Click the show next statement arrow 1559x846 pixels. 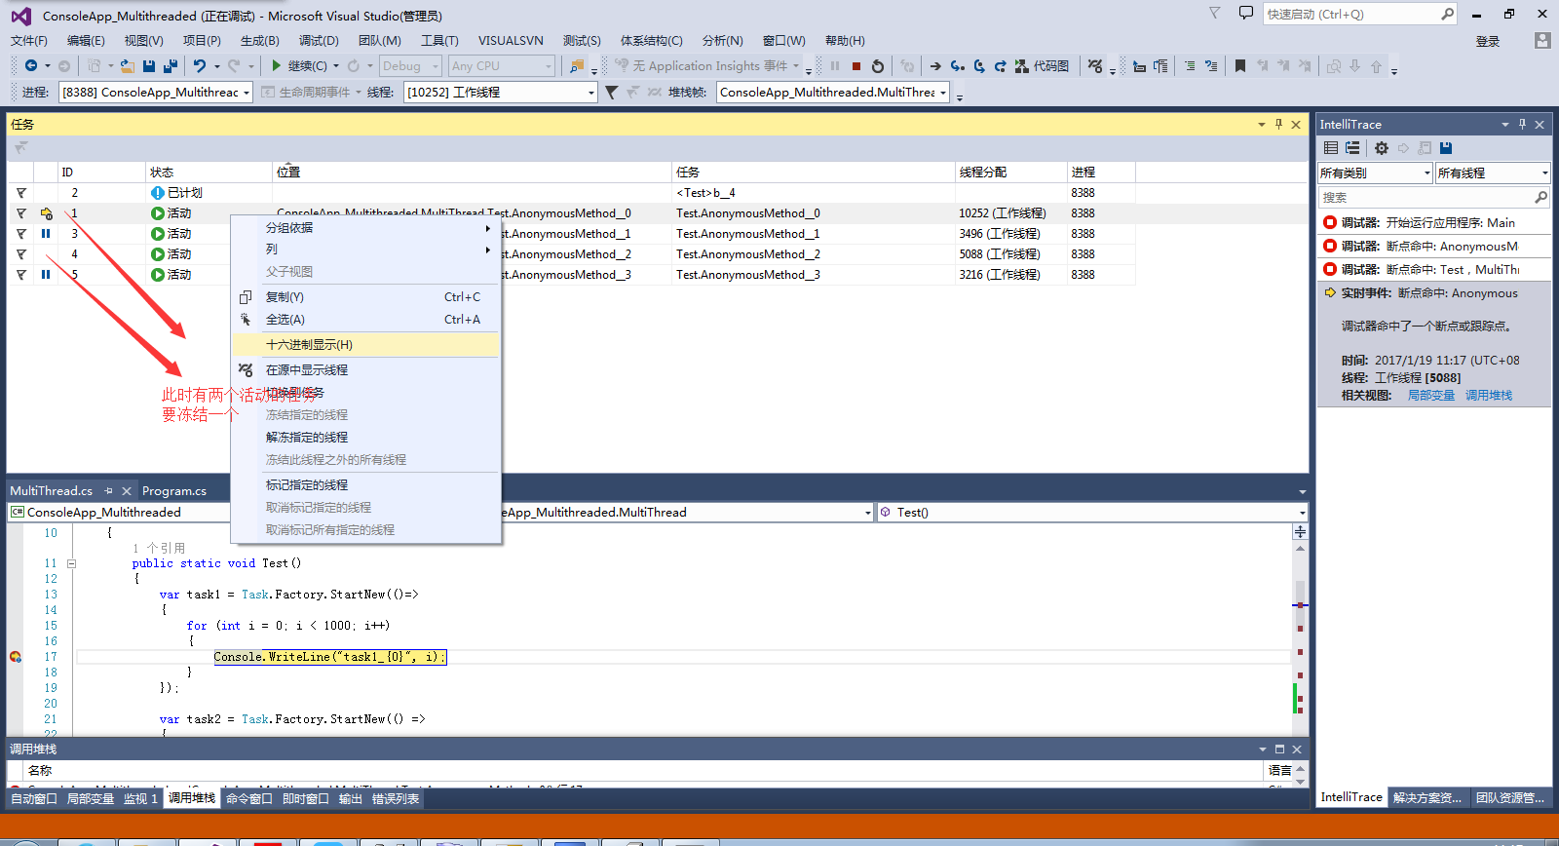click(x=935, y=66)
